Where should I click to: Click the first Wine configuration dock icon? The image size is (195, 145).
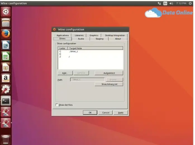click(x=6, y=112)
